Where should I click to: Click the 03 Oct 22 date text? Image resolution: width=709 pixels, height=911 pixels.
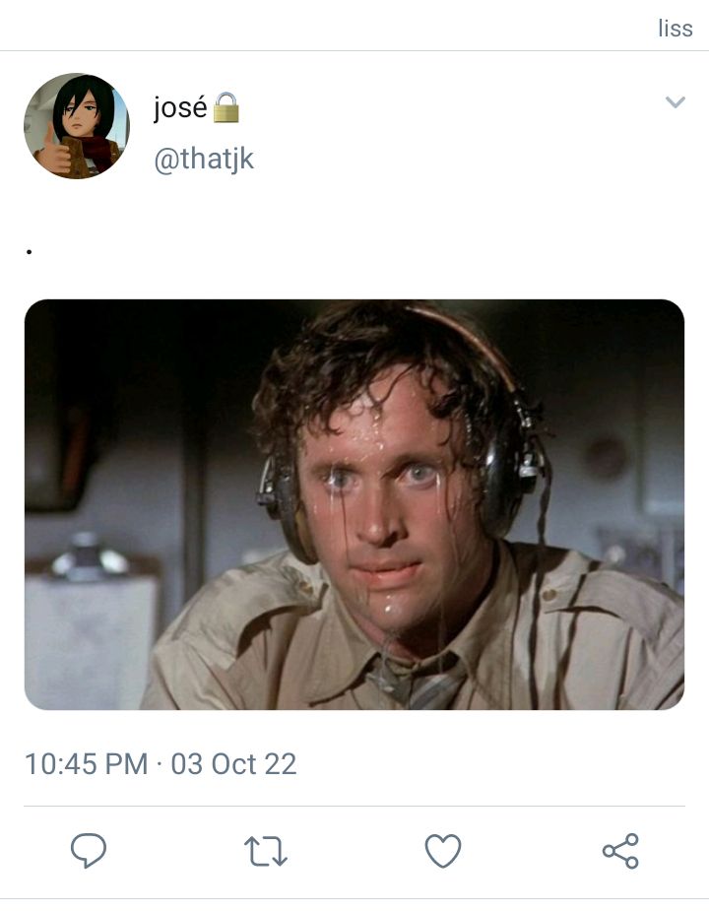[x=233, y=764]
